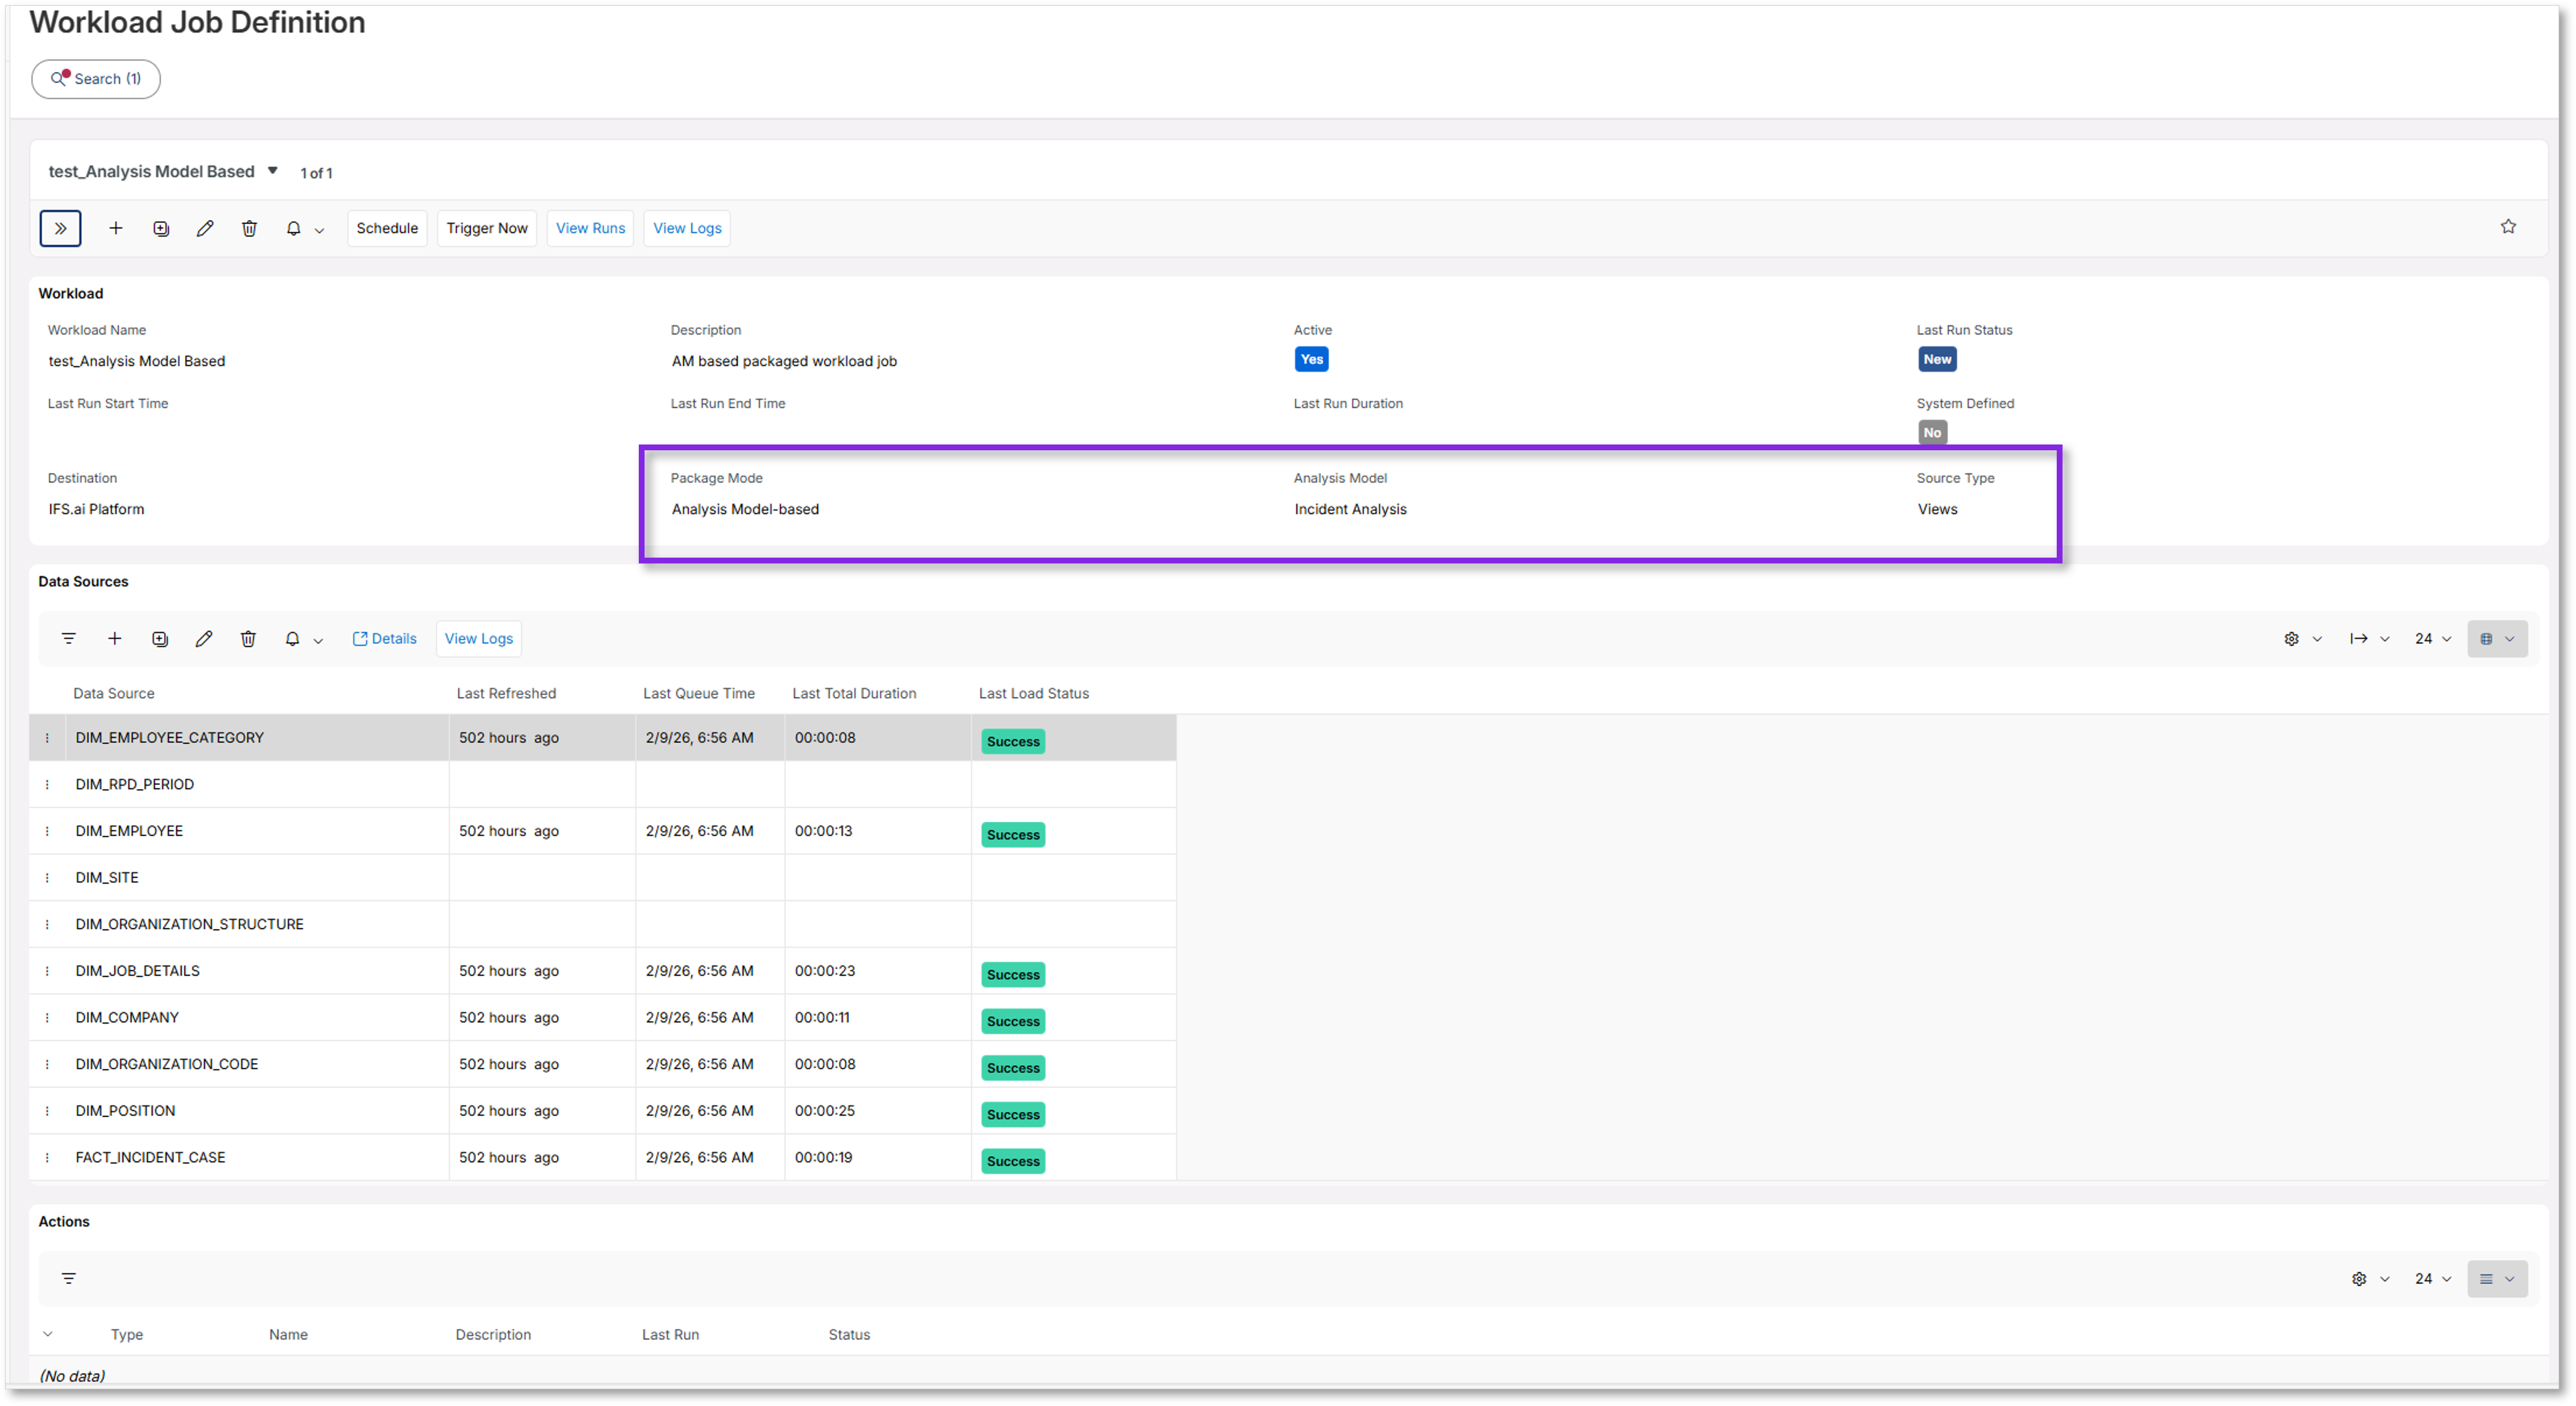
Task: Click the Success status for DIM_COMPANY
Action: (1013, 1021)
